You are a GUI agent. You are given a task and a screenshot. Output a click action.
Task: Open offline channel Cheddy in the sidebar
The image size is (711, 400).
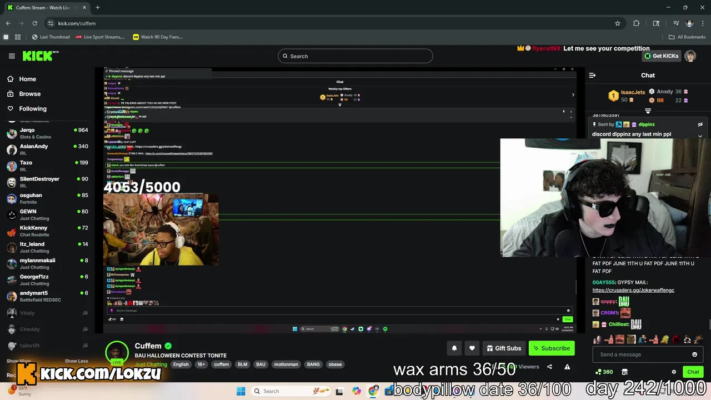[x=47, y=329]
